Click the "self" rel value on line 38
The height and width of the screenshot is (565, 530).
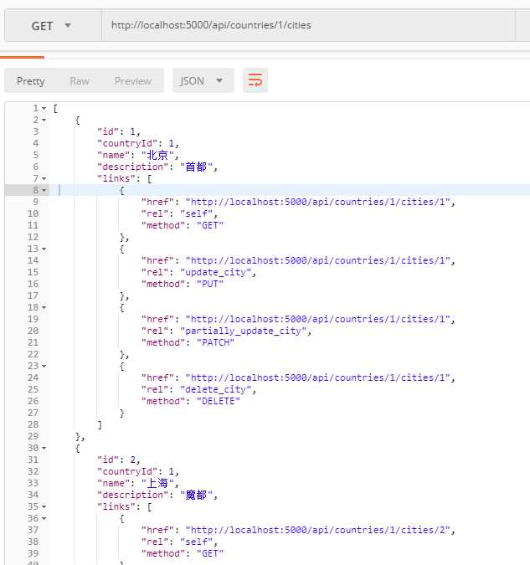tap(197, 542)
